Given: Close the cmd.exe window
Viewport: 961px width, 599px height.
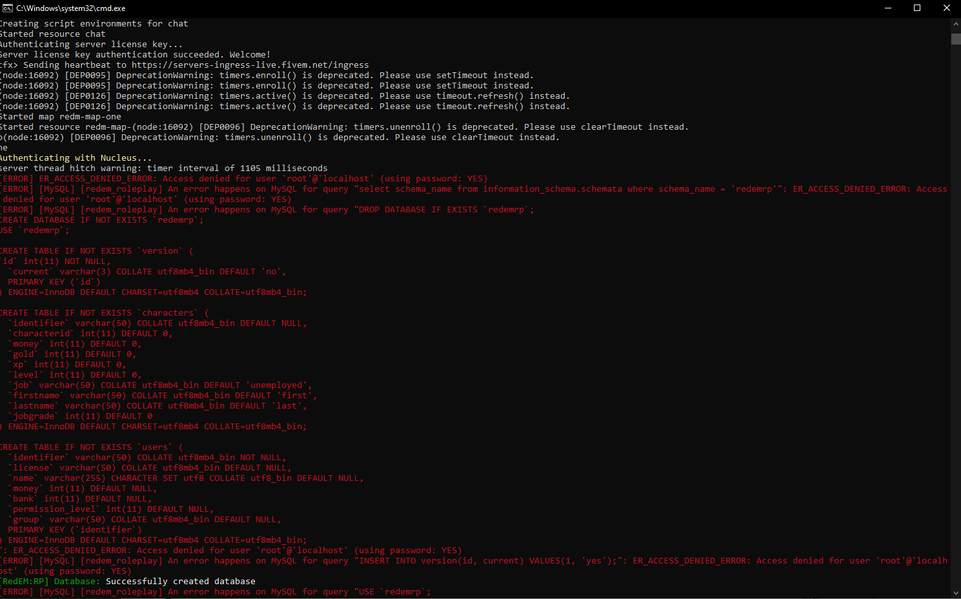Looking at the screenshot, I should 947,8.
